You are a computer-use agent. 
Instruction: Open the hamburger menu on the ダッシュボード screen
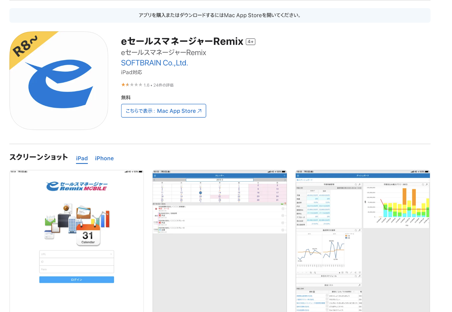click(x=298, y=175)
